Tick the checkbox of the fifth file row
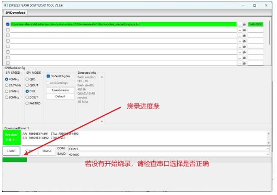 8,46
